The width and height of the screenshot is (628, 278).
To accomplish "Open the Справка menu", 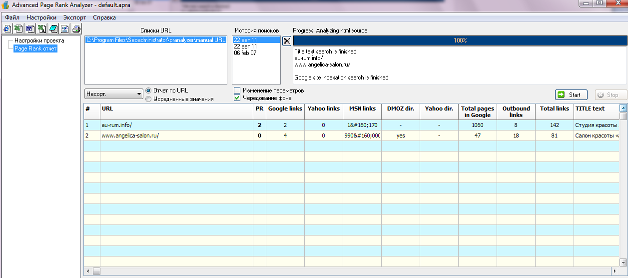I will [x=104, y=17].
